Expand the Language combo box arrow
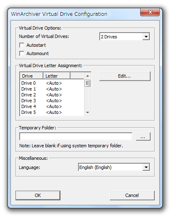Image resolution: width=171 pixels, height=217 pixels. [x=146, y=167]
